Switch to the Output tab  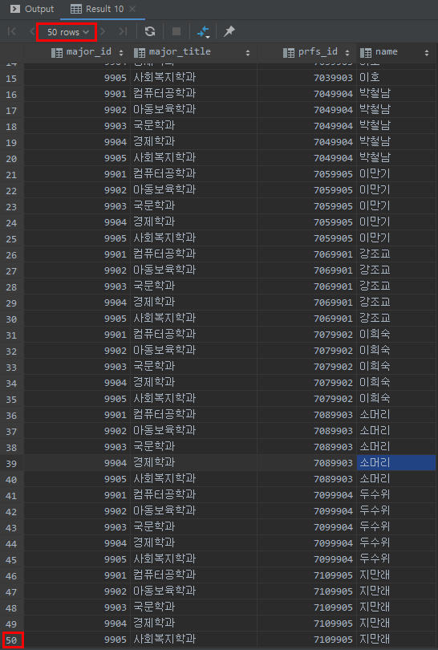click(x=32, y=9)
